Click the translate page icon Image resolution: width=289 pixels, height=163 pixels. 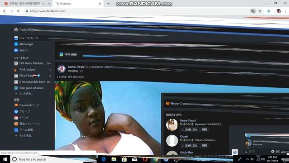click(x=253, y=11)
